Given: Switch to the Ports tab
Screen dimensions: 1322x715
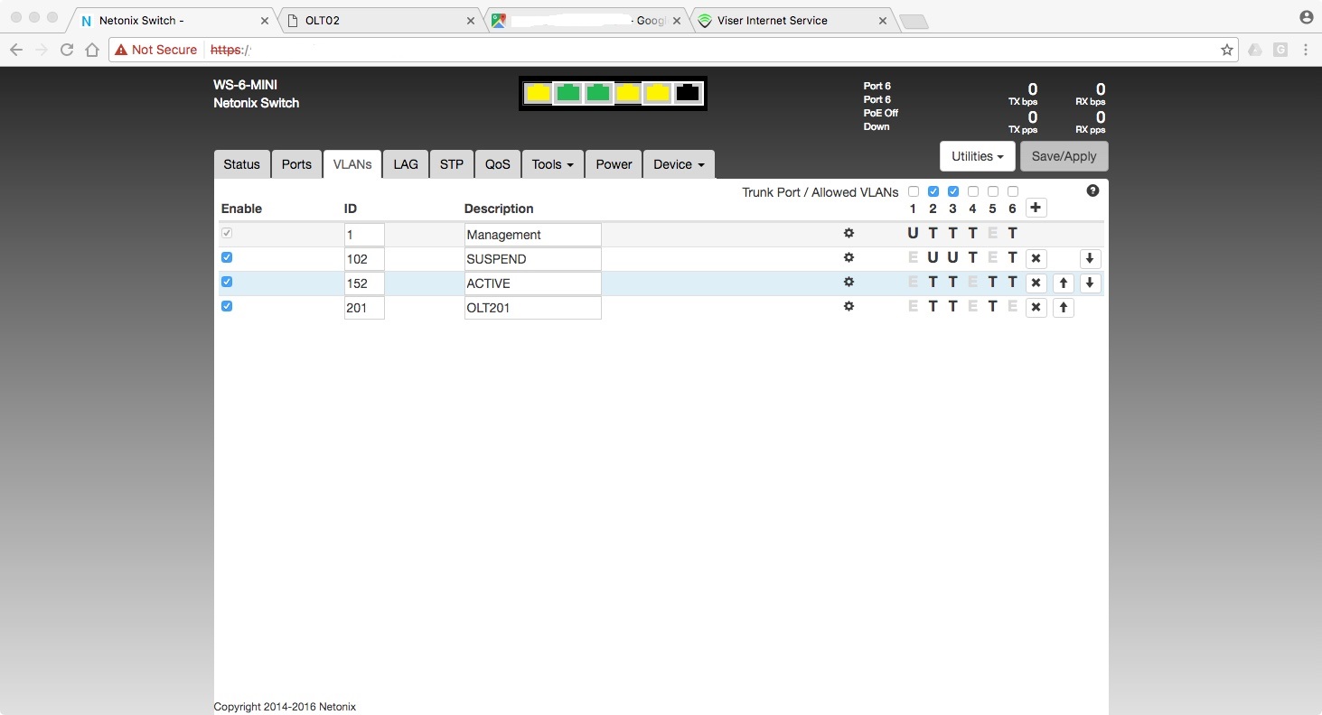Looking at the screenshot, I should [296, 164].
